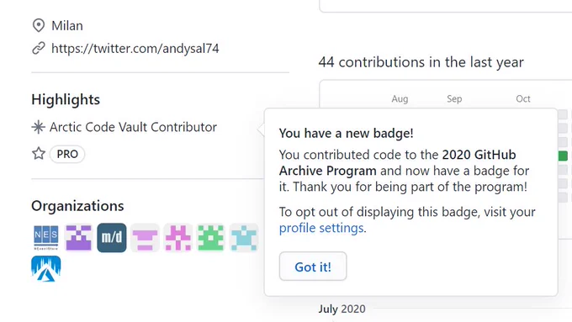Open the blue Azure icicle organization avatar
The height and width of the screenshot is (322, 572).
pyautogui.click(x=46, y=269)
